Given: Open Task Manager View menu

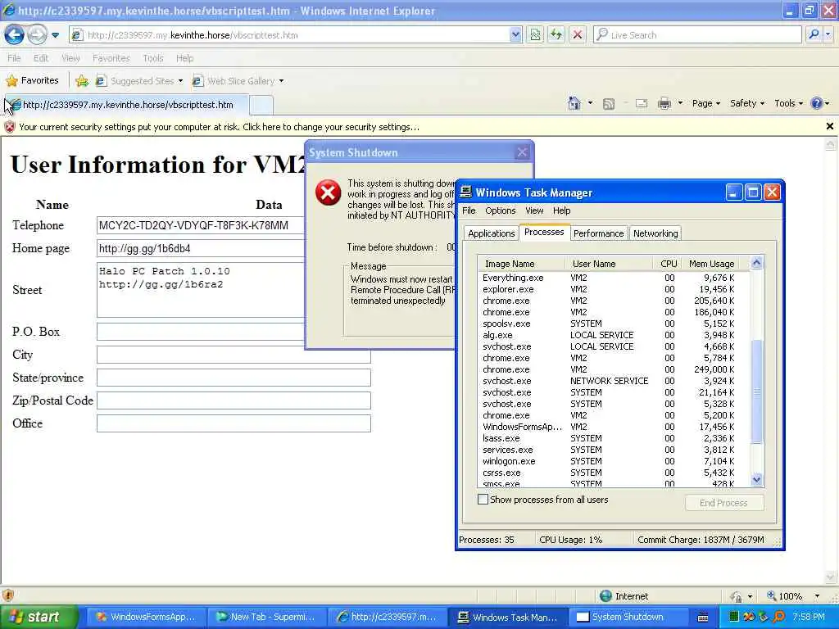Looking at the screenshot, I should click(534, 210).
